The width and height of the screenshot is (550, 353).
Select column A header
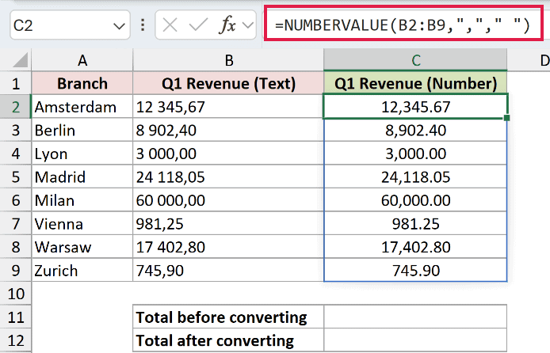pos(82,60)
